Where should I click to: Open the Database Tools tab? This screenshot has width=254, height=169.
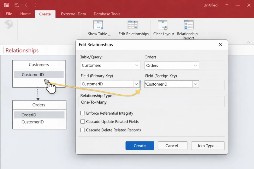[x=107, y=14]
